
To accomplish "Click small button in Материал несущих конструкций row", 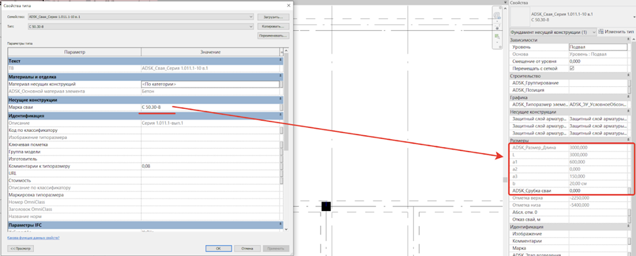I will click(281, 84).
